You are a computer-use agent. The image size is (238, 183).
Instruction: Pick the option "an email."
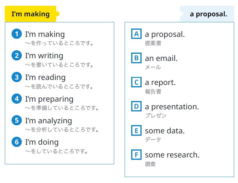(x=161, y=58)
